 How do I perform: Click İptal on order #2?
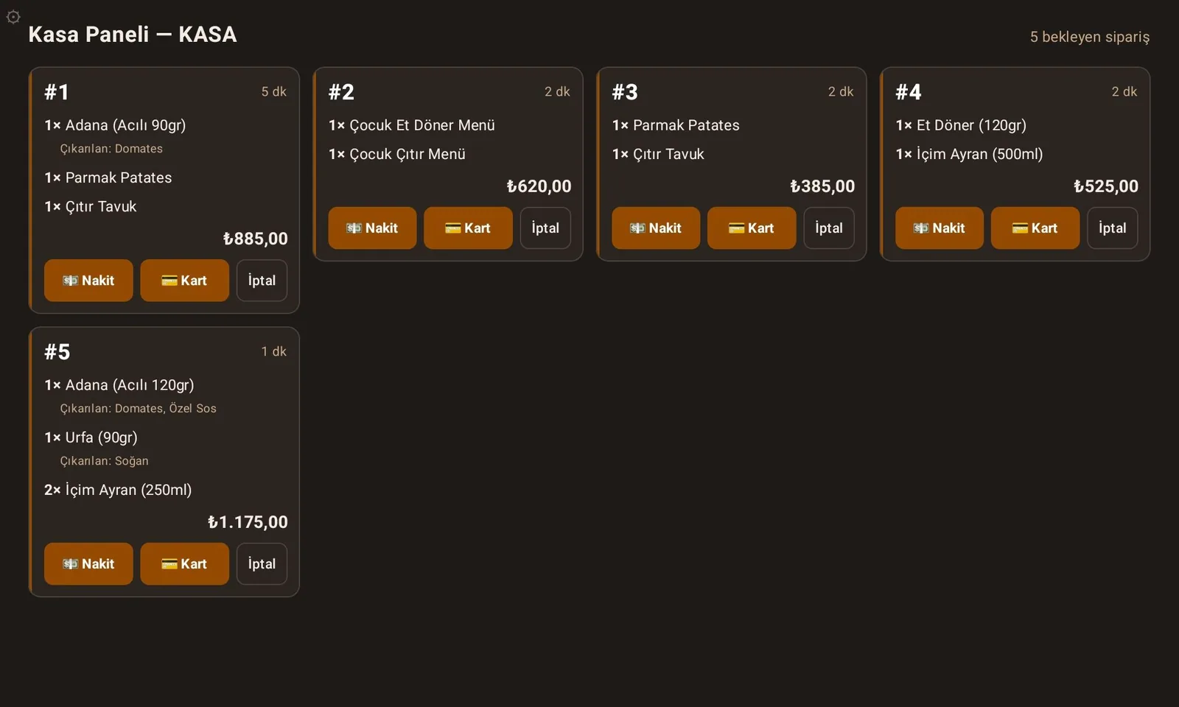545,228
